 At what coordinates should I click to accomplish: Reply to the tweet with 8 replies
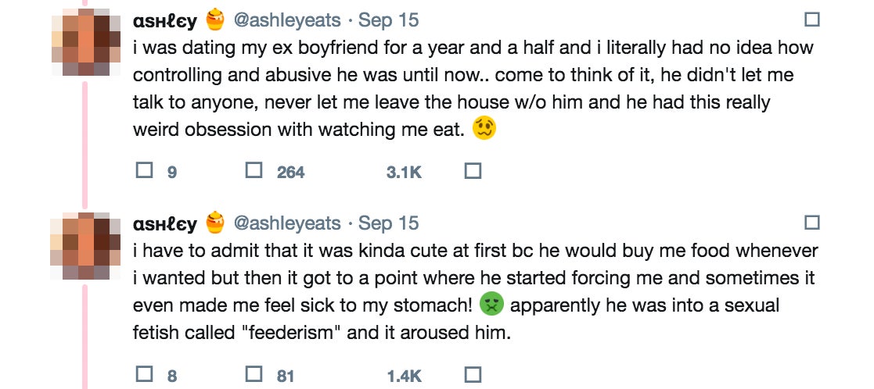tap(144, 374)
